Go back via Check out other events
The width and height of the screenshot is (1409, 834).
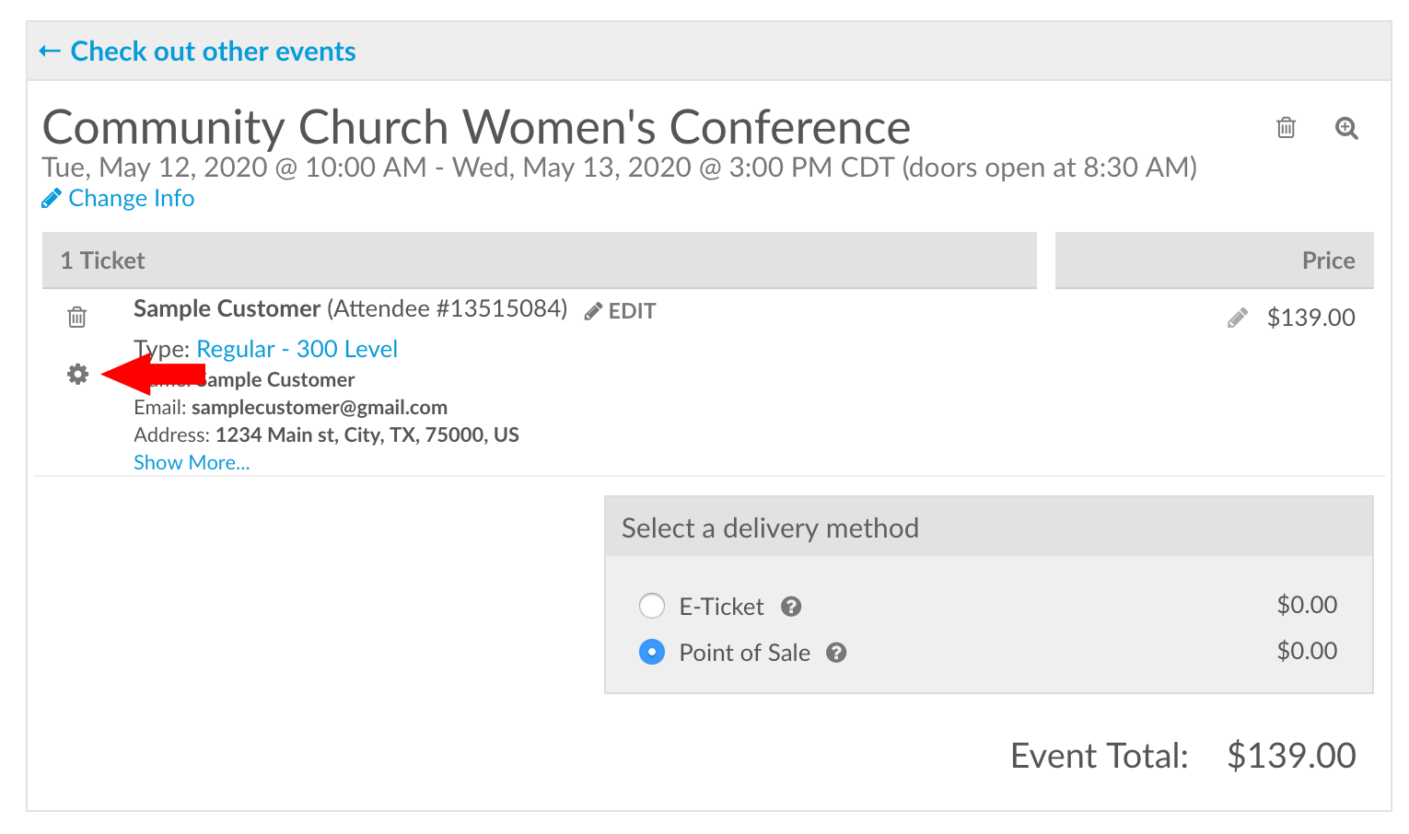[x=196, y=51]
